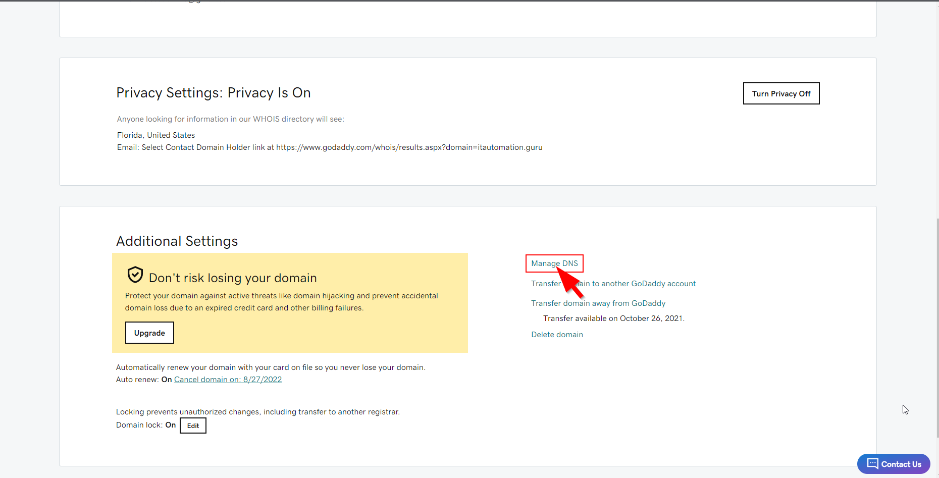Open the Manage DNS link
Screen dimensions: 939x478
click(554, 263)
